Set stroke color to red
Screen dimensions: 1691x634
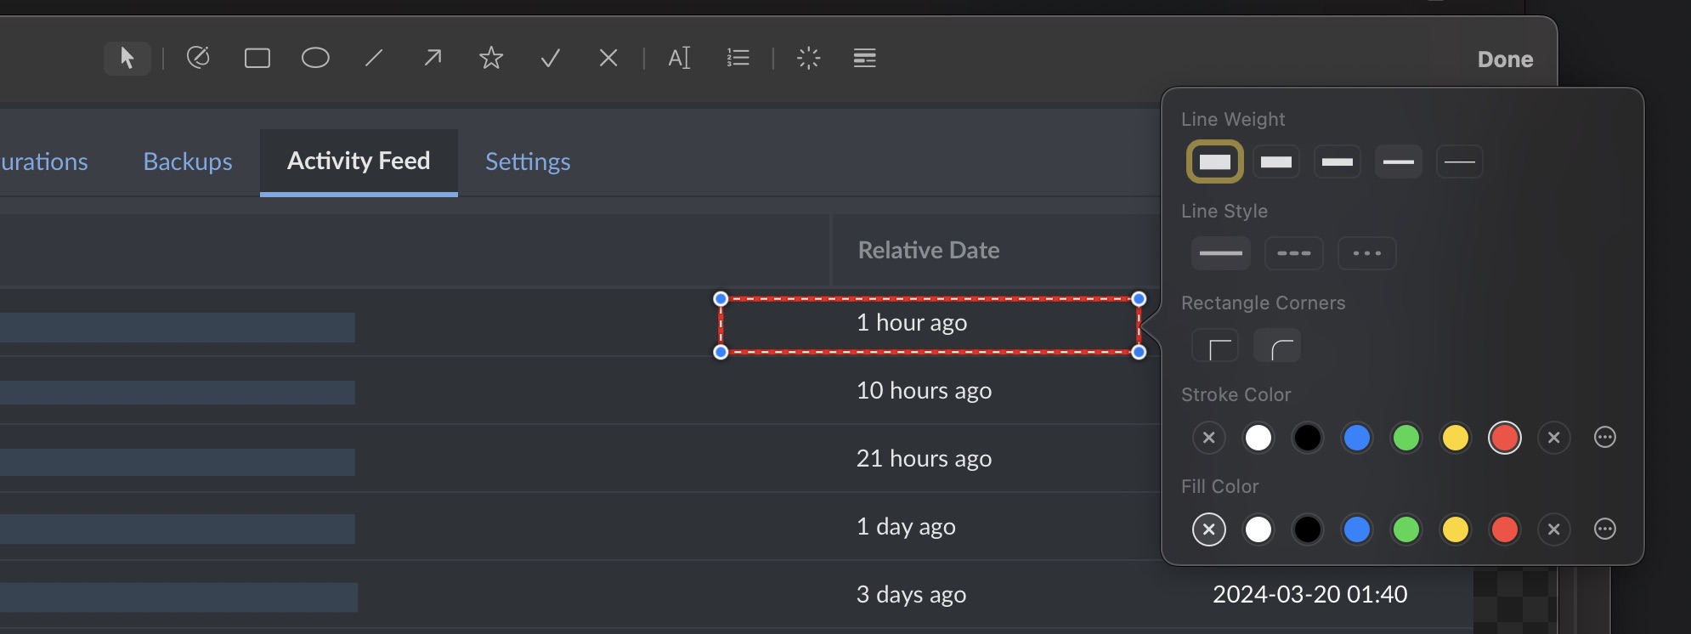coord(1505,438)
